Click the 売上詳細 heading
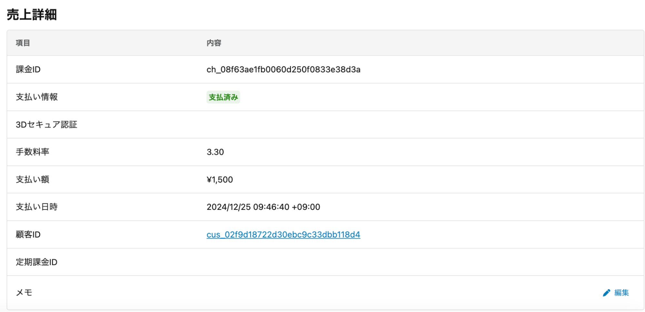 pyautogui.click(x=32, y=15)
